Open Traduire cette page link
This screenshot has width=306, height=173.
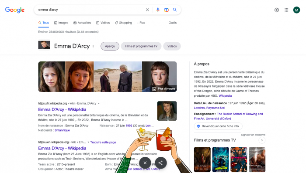(103, 142)
